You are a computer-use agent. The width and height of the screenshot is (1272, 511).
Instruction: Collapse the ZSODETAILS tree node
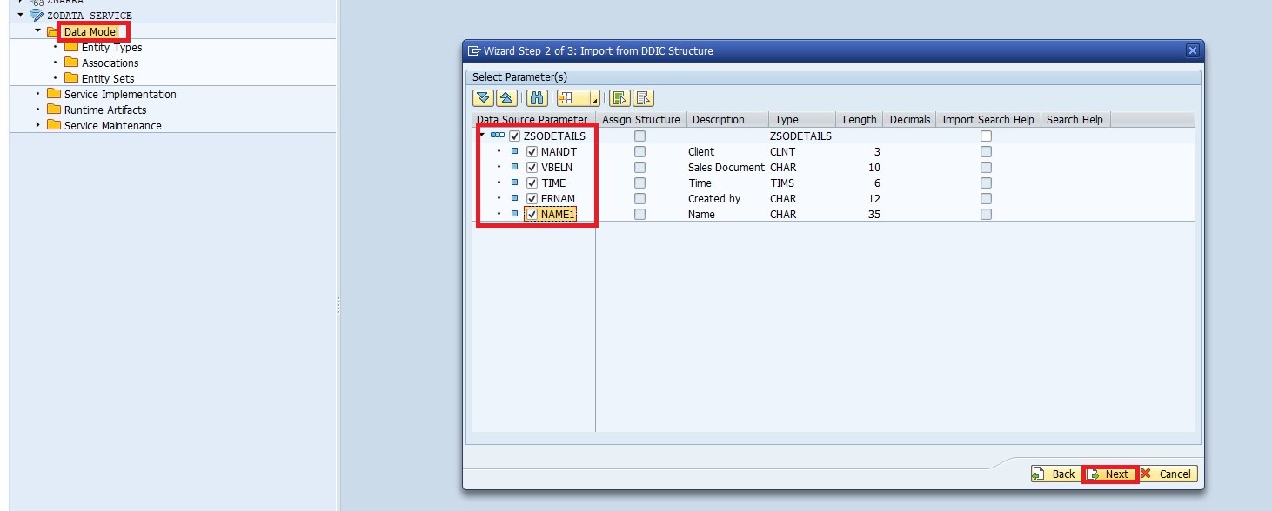click(480, 136)
